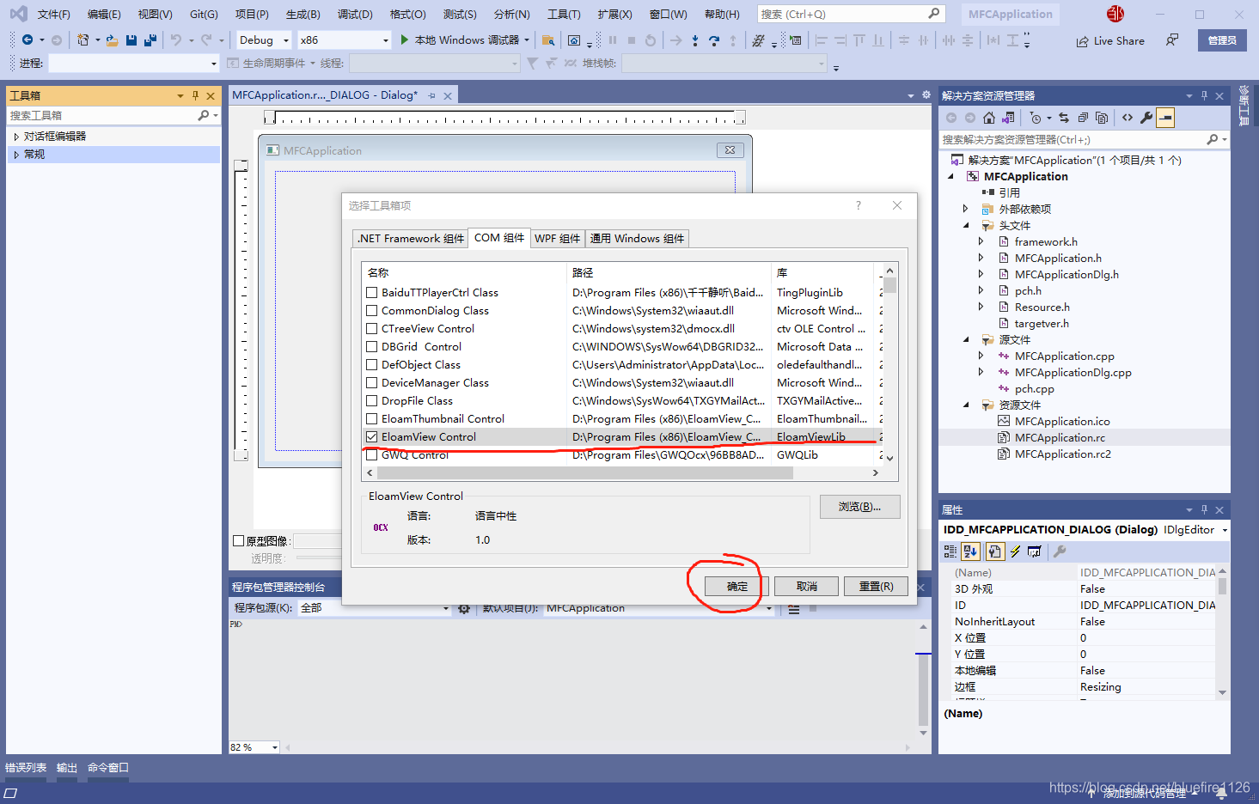1259x804 pixels.
Task: Click the toolbox search field
Action: pos(113,115)
